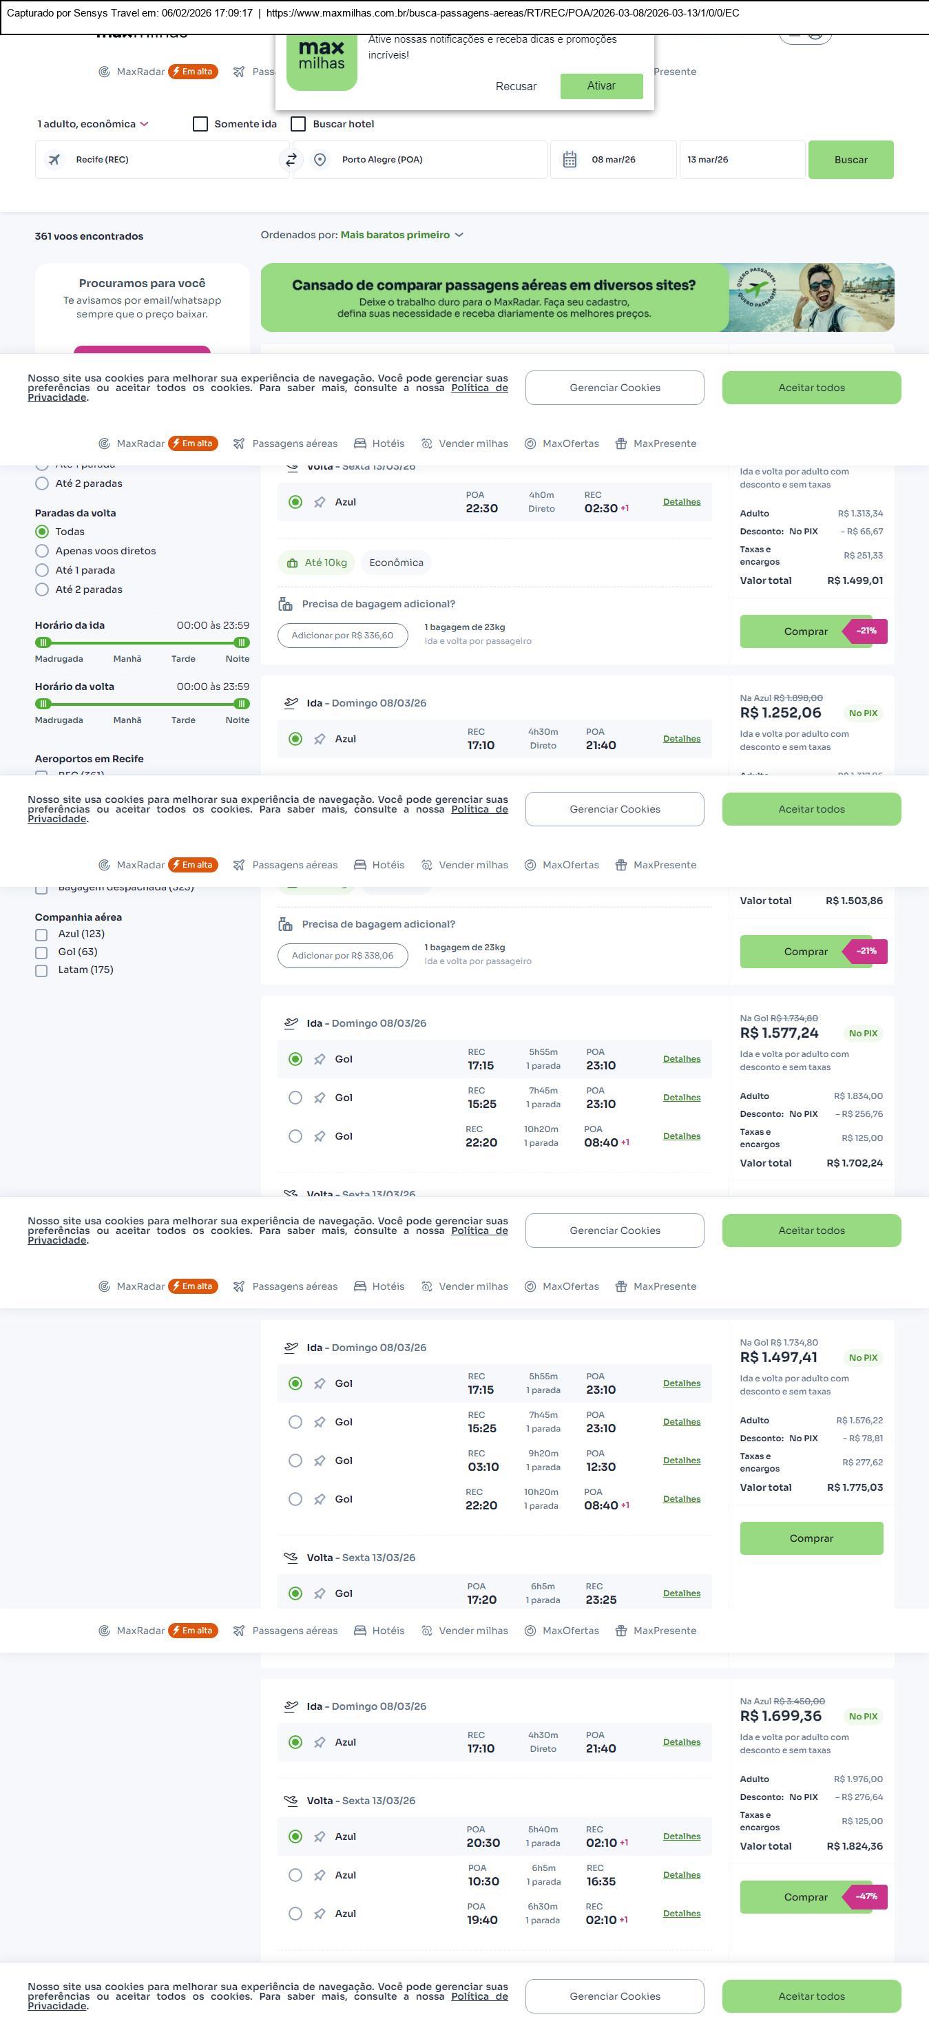This screenshot has width=929, height=2030.
Task: Click the luggage icon beside Até 10kg
Action: coord(292,563)
